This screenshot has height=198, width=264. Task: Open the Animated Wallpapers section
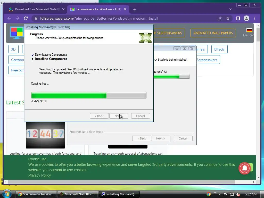pyautogui.click(x=213, y=33)
